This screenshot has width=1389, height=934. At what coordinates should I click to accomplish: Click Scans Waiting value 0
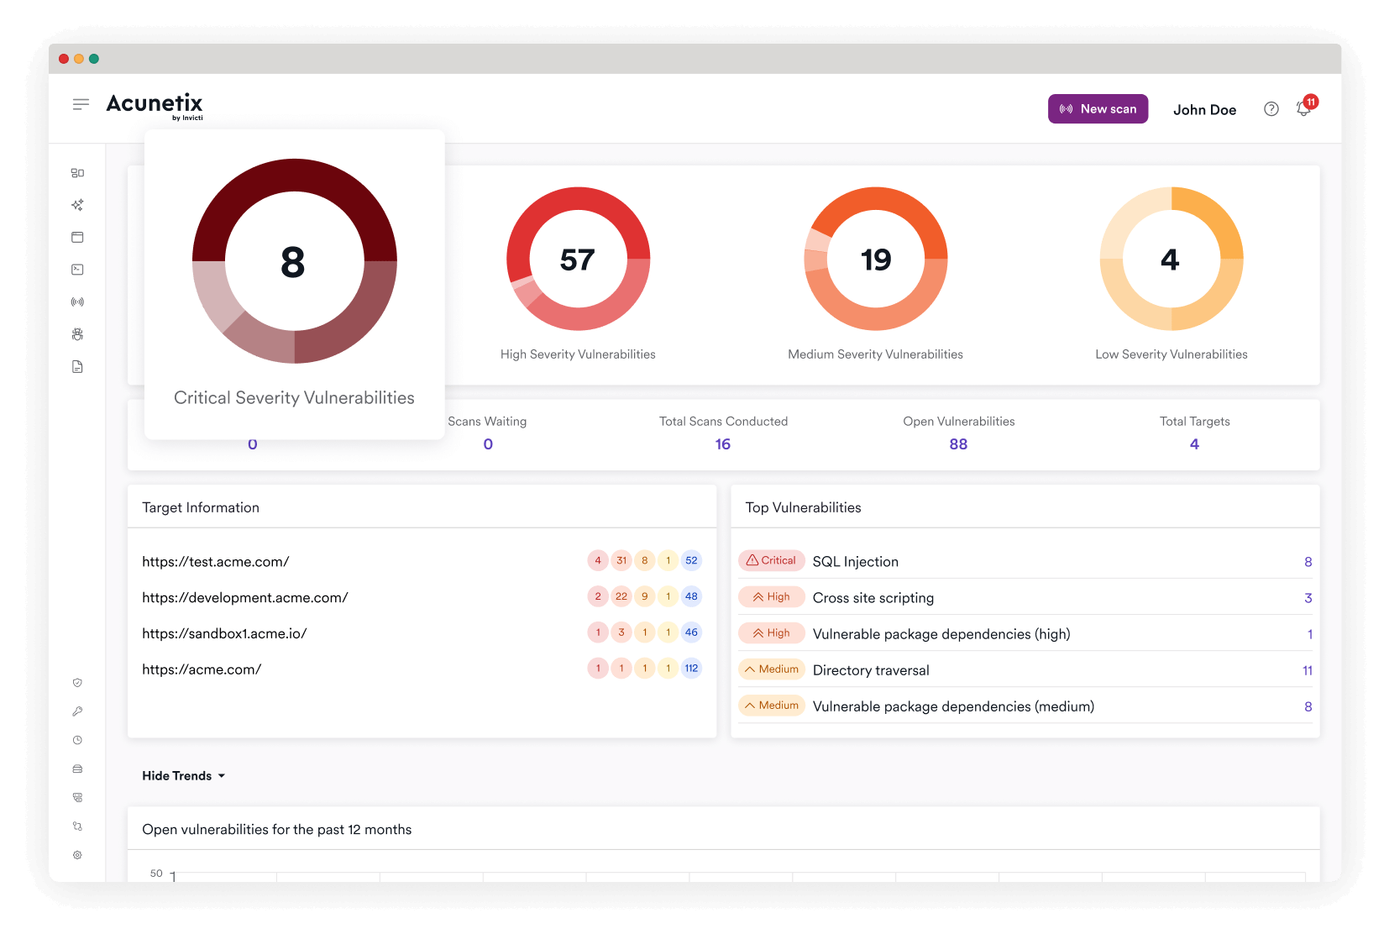[488, 444]
